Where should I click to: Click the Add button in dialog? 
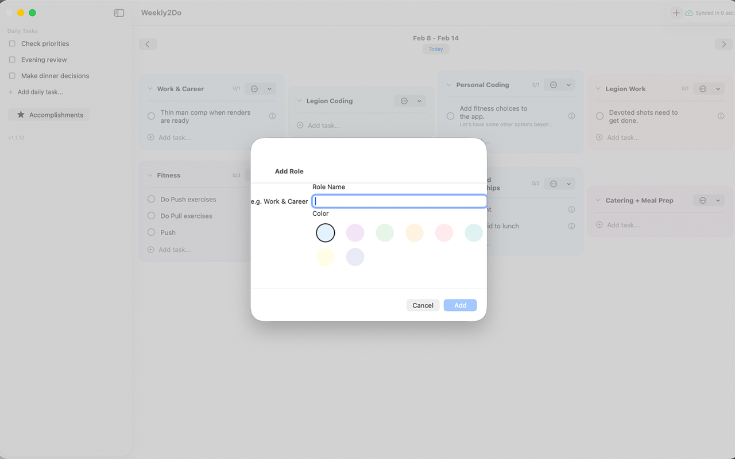click(x=460, y=305)
